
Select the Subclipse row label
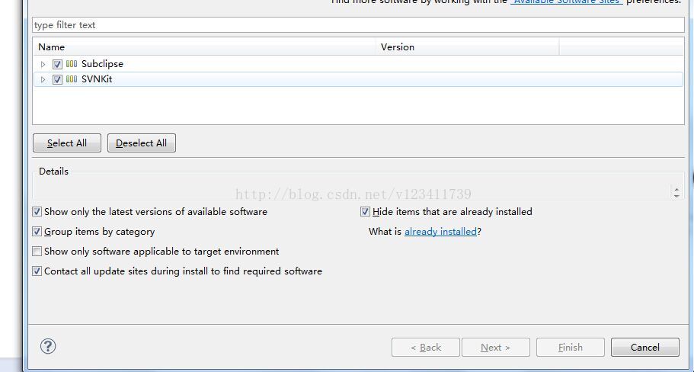[x=102, y=64]
